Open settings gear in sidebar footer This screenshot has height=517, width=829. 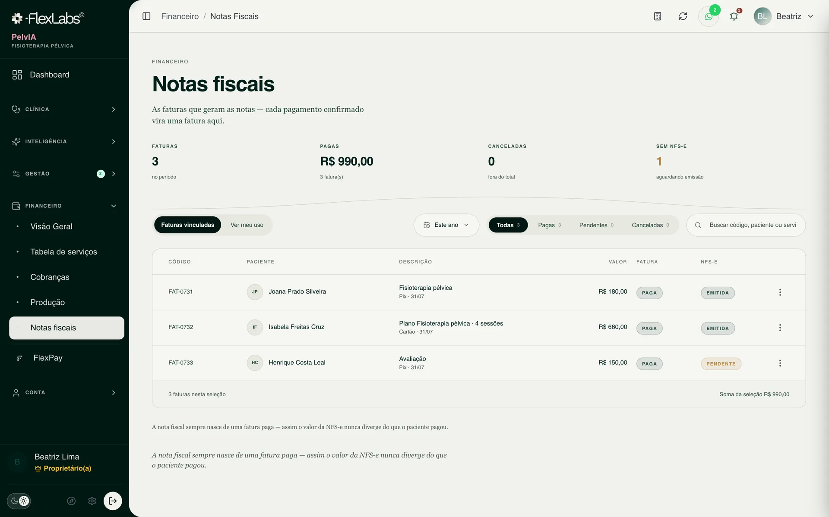(x=92, y=501)
